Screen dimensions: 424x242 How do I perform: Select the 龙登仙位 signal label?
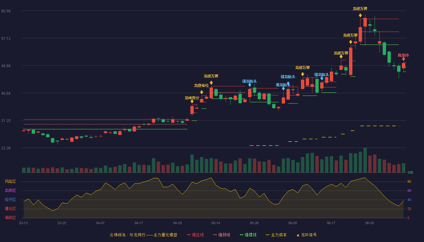coord(201,85)
